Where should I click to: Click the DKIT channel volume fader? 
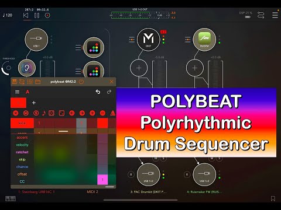(x=159, y=74)
